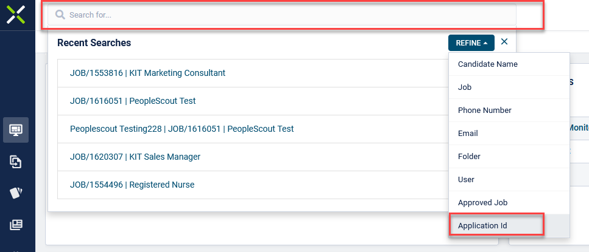
Task: Open recent search KIT Marketing Consultant
Action: (147, 73)
